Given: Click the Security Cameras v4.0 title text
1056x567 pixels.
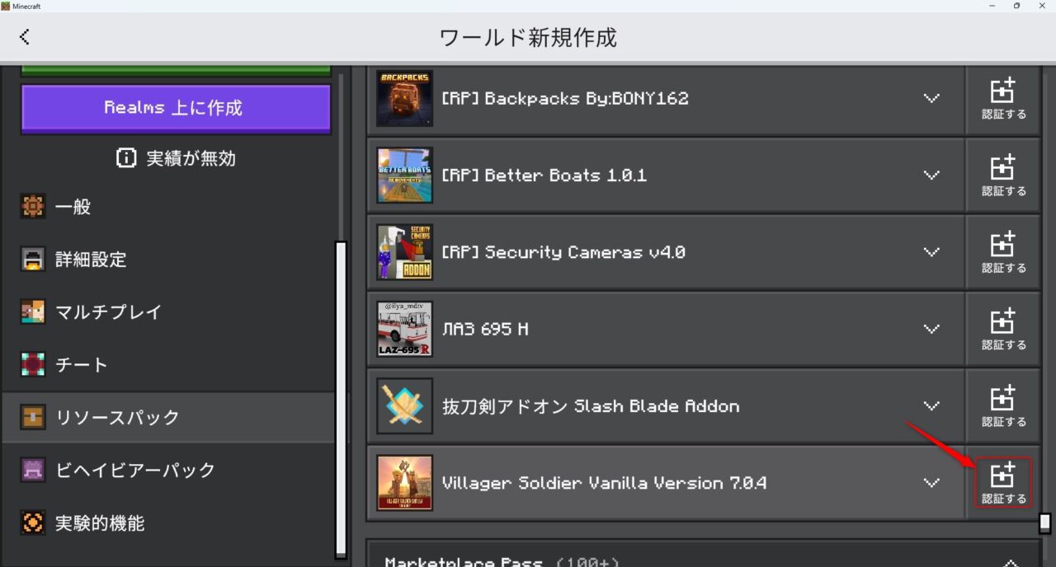Looking at the screenshot, I should click(x=563, y=253).
